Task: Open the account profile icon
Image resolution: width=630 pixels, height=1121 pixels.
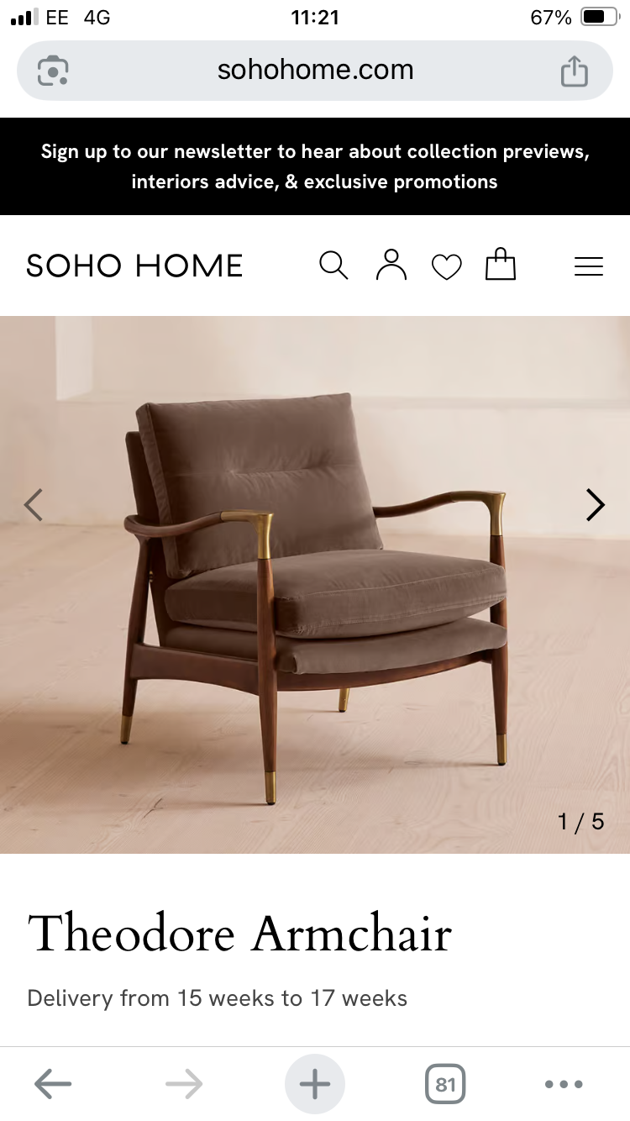Action: [391, 265]
